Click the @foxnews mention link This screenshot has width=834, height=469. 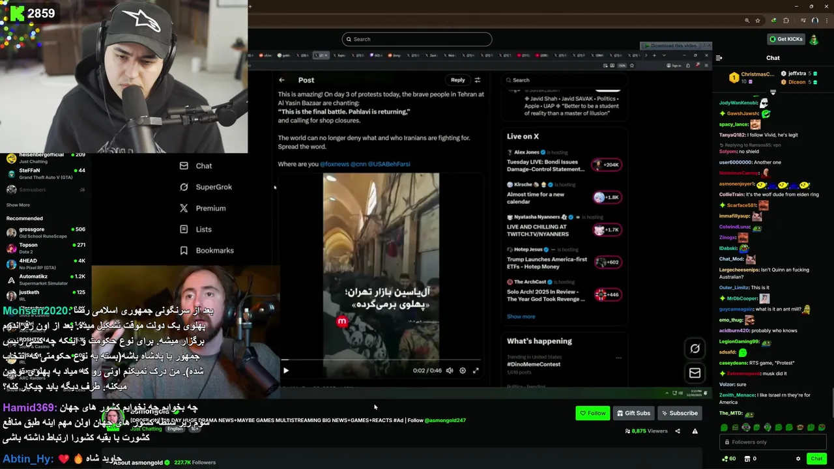pos(334,164)
